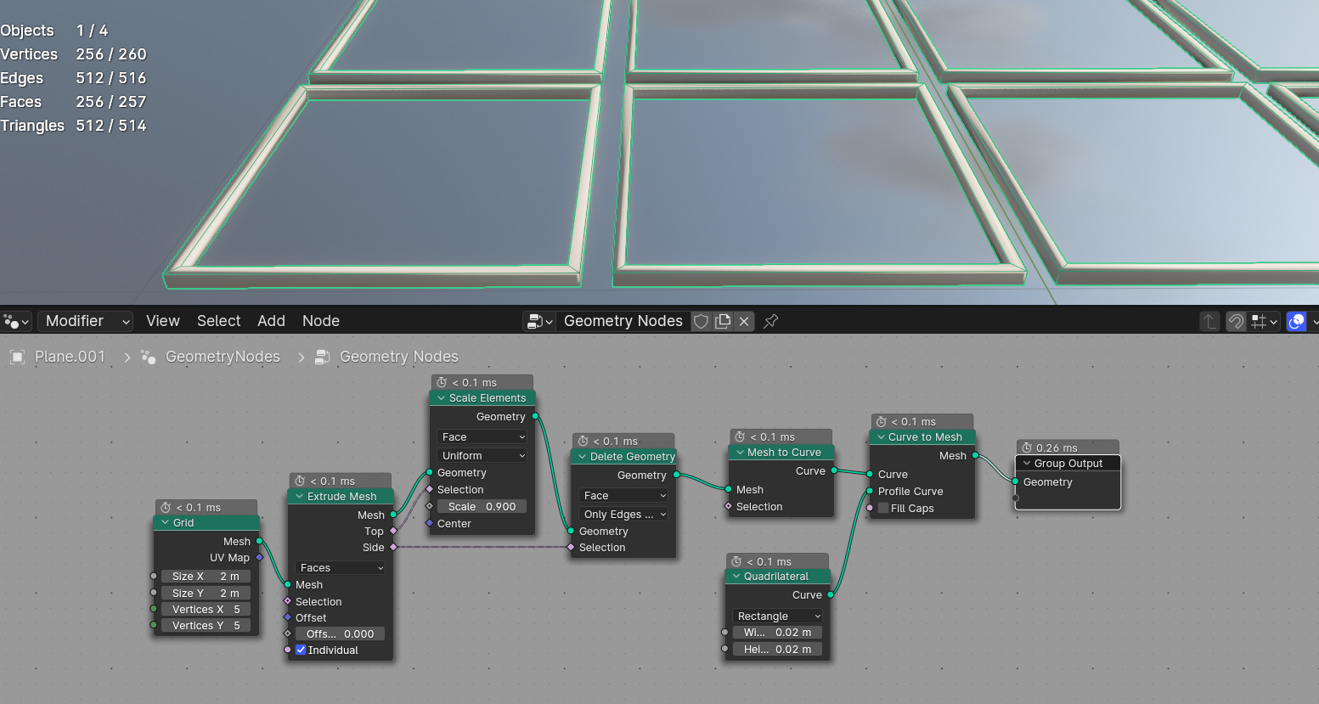Click the Scale Elements Geometry output socket
The height and width of the screenshot is (704, 1319).
coord(535,417)
